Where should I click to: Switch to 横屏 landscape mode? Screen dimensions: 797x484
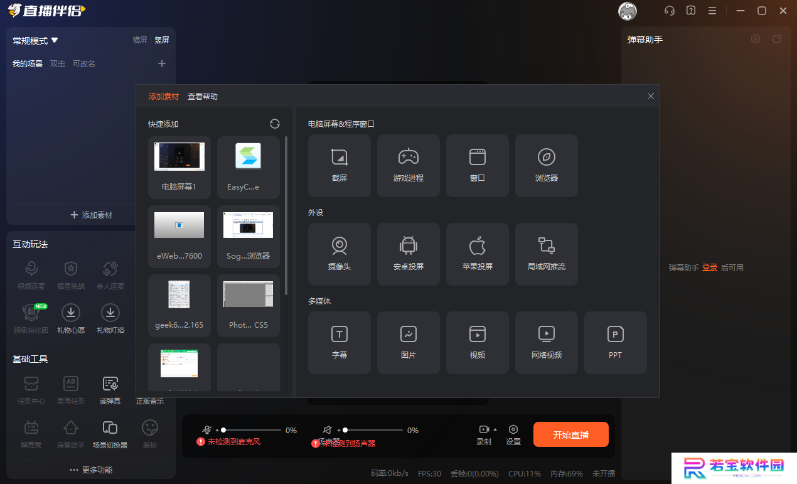tap(140, 40)
